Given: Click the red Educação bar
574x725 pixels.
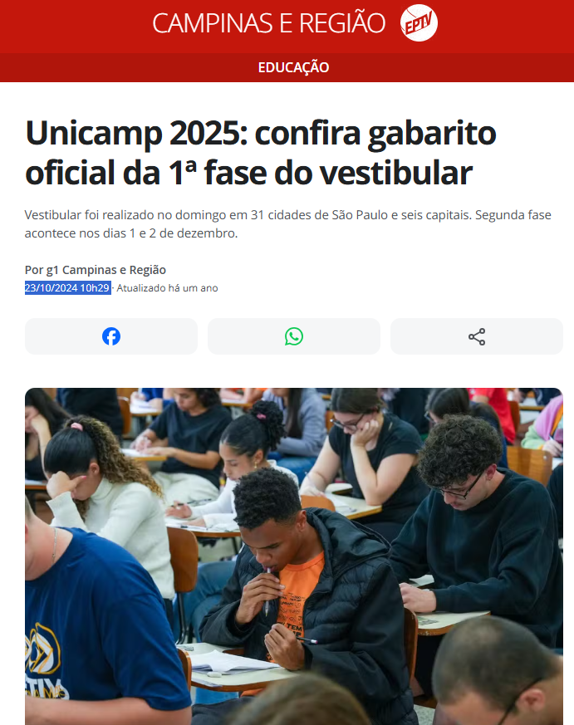Looking at the screenshot, I should coord(287,67).
